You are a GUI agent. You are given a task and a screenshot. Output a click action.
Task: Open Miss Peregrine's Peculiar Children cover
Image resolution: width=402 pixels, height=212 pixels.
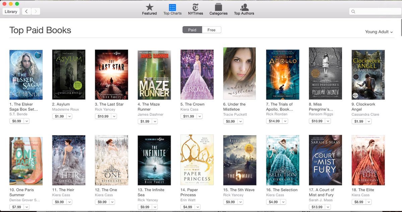coord(325,73)
